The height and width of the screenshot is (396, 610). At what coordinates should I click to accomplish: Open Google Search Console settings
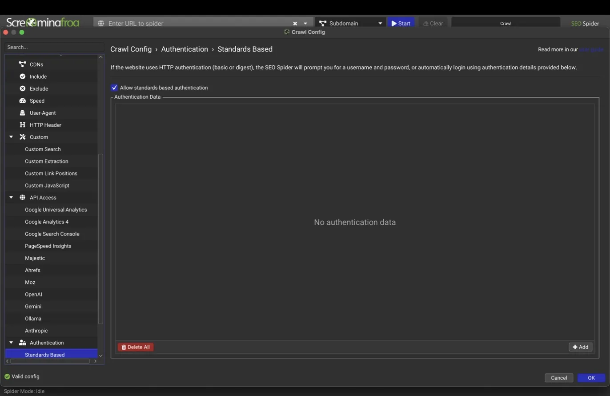pyautogui.click(x=52, y=234)
